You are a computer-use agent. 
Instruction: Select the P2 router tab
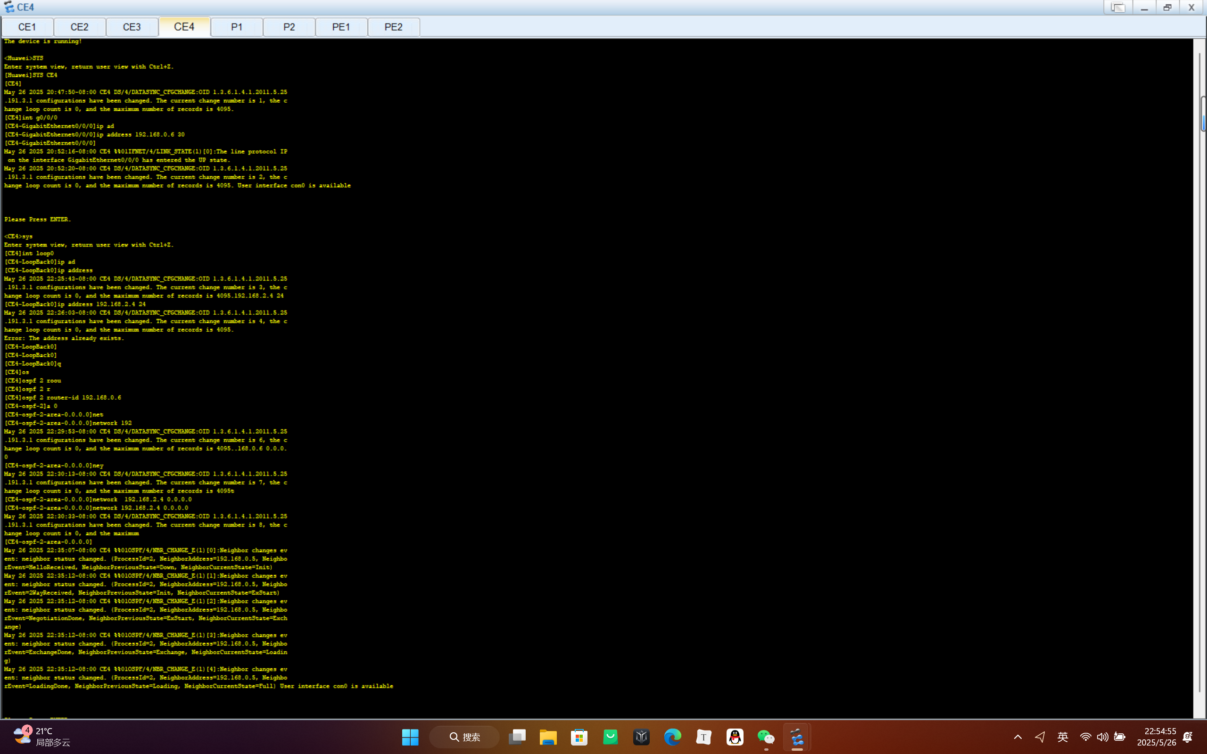click(x=289, y=27)
